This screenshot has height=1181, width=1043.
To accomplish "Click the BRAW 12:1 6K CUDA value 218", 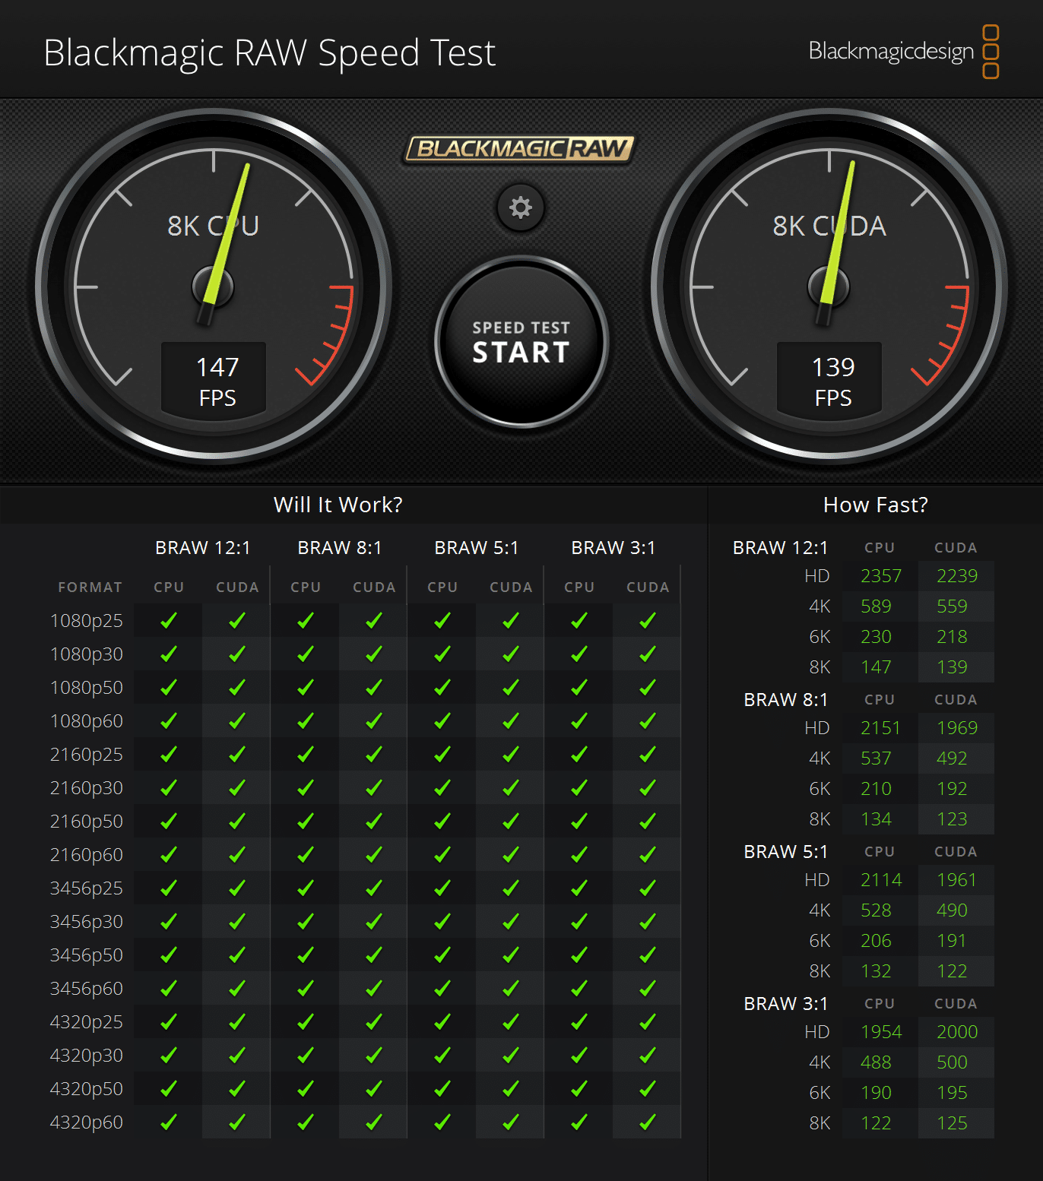I will [952, 637].
